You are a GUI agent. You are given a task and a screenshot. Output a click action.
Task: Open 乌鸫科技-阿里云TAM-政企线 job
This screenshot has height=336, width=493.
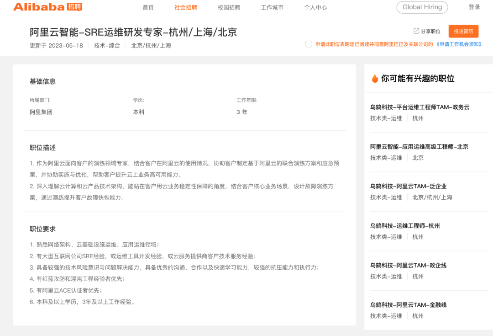(x=408, y=266)
